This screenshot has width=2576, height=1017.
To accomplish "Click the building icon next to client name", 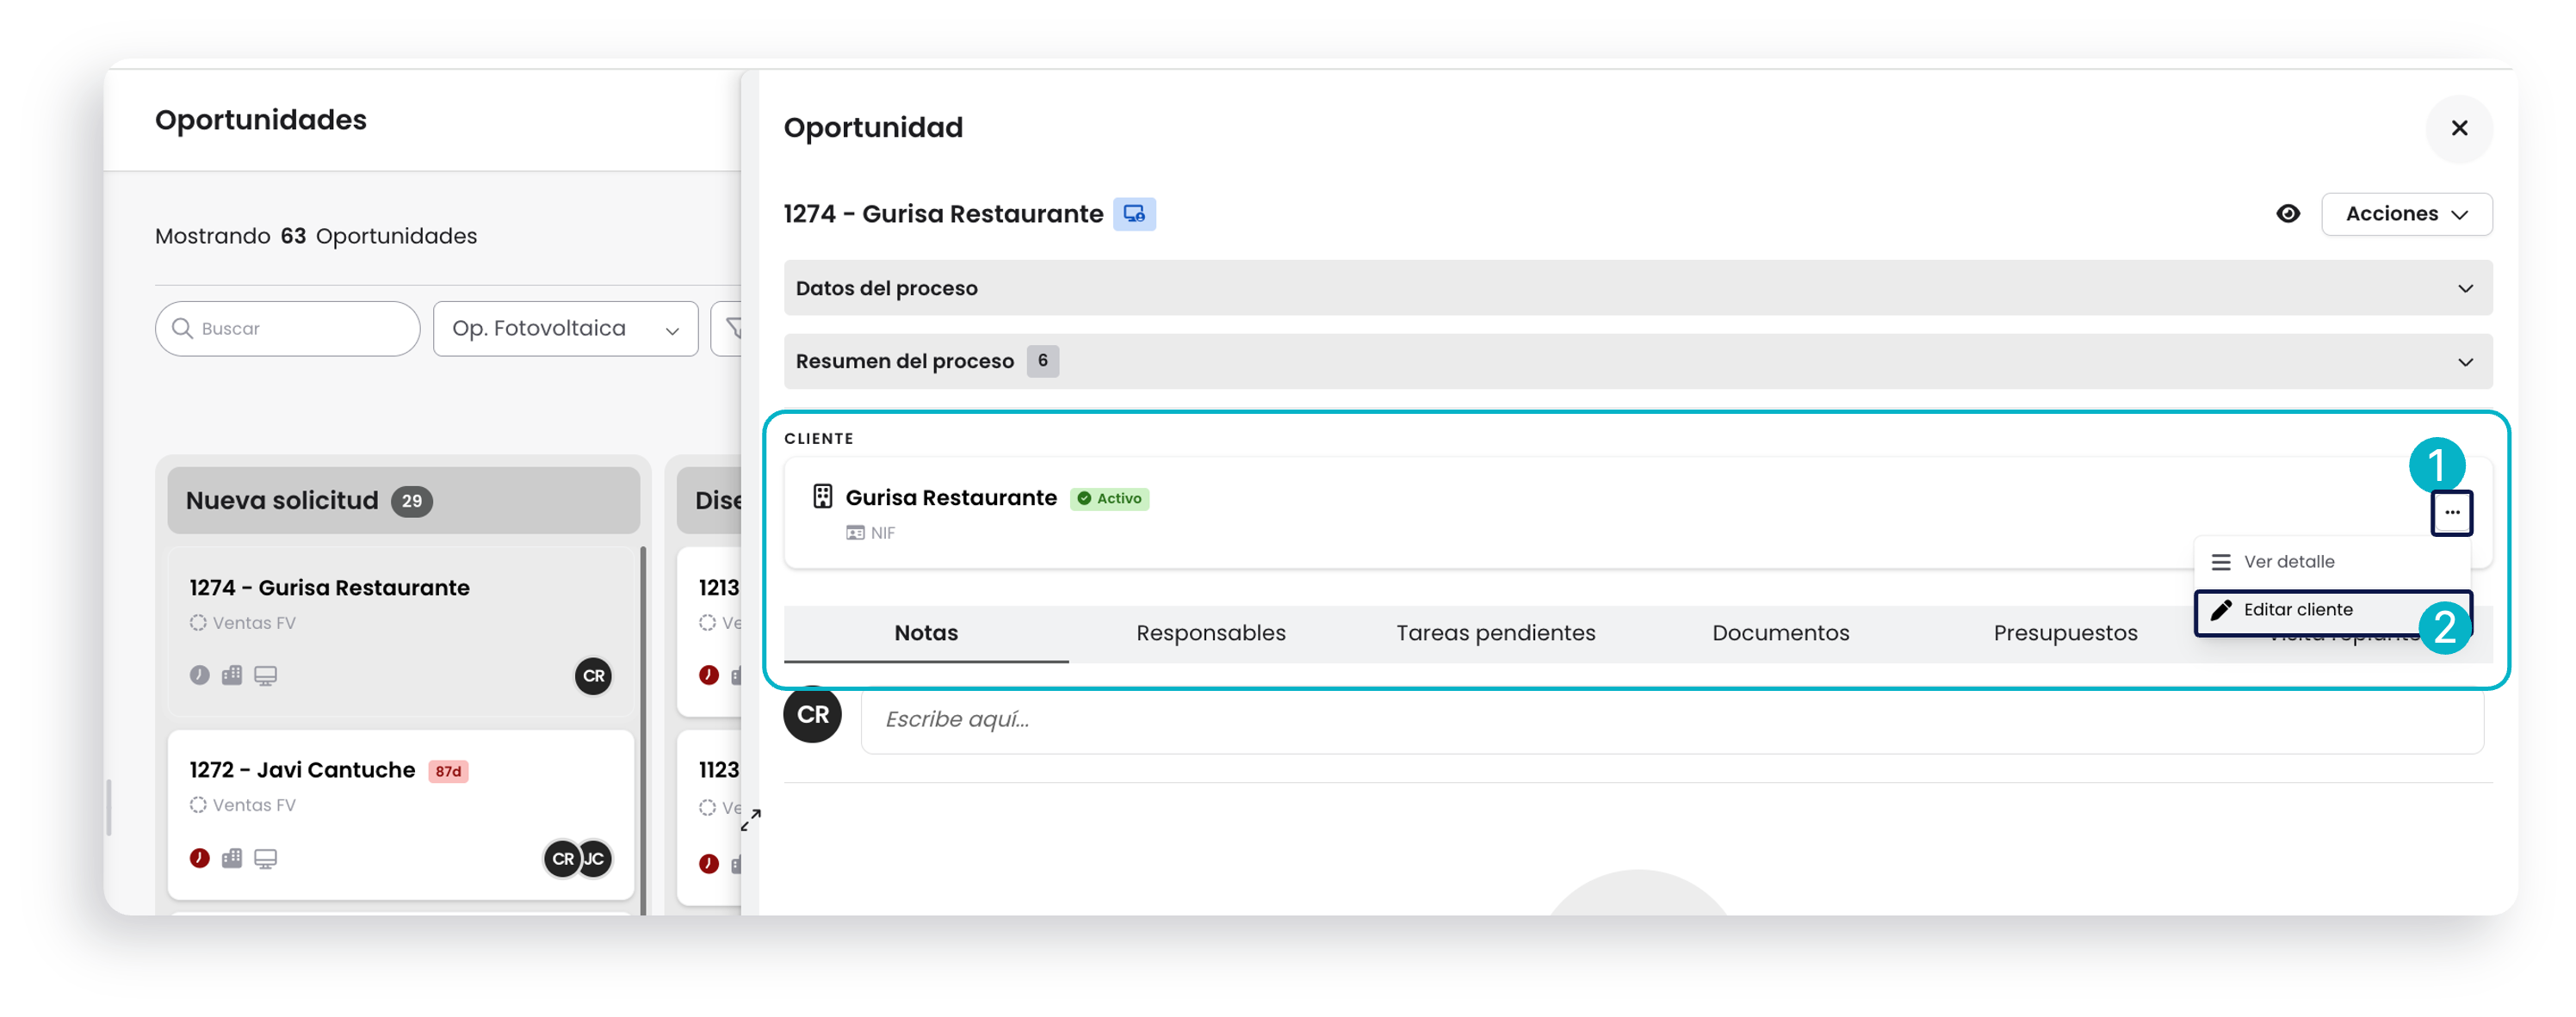I will pos(822,496).
